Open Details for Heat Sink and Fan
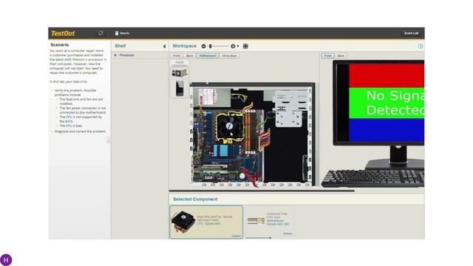This screenshot has height=266, width=473. (x=236, y=236)
